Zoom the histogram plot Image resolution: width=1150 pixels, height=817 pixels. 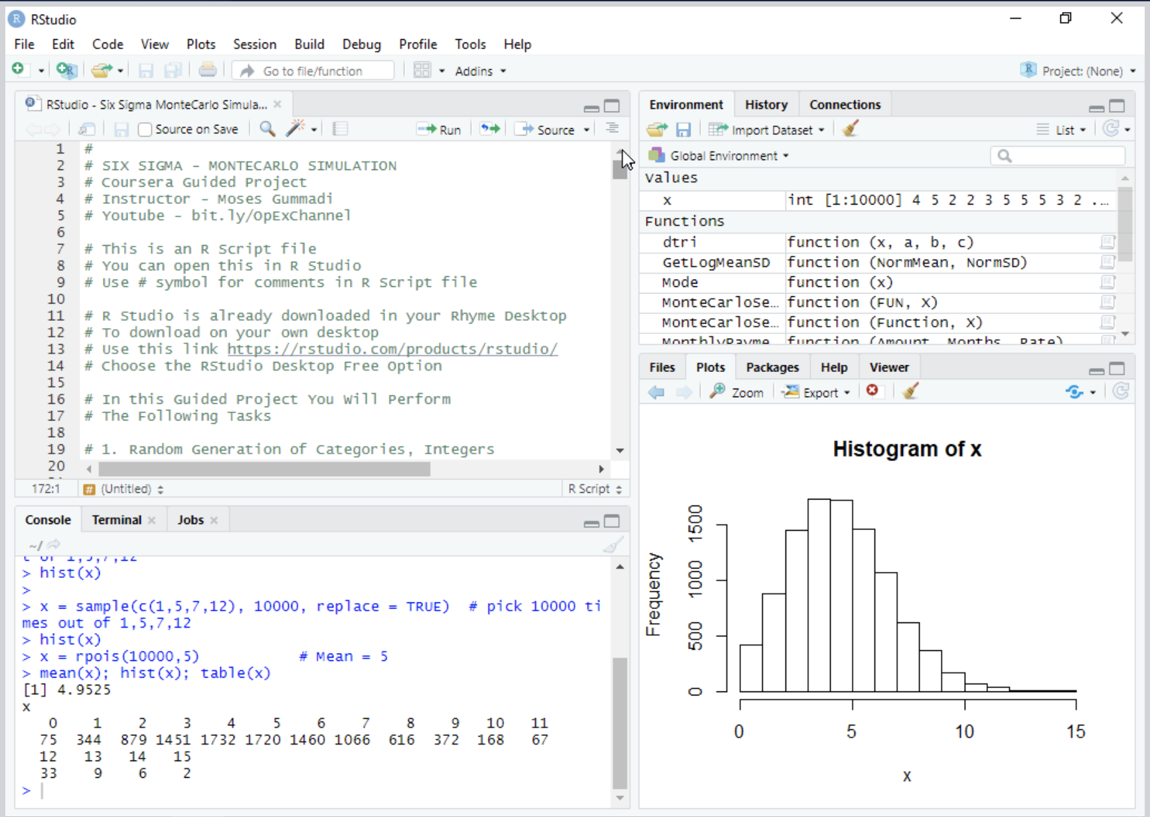[x=737, y=392]
